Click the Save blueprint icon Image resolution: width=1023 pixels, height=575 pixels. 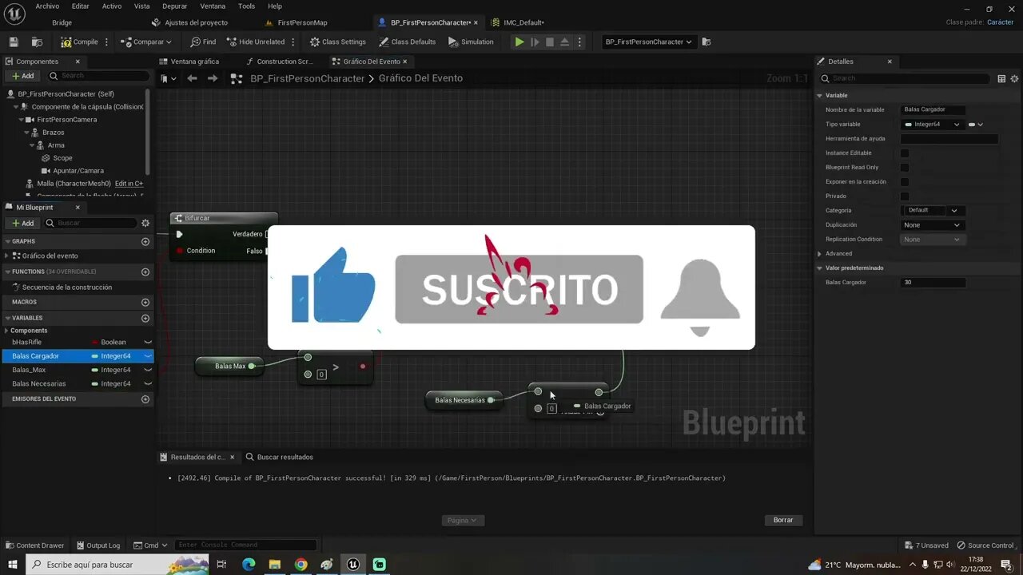(13, 42)
